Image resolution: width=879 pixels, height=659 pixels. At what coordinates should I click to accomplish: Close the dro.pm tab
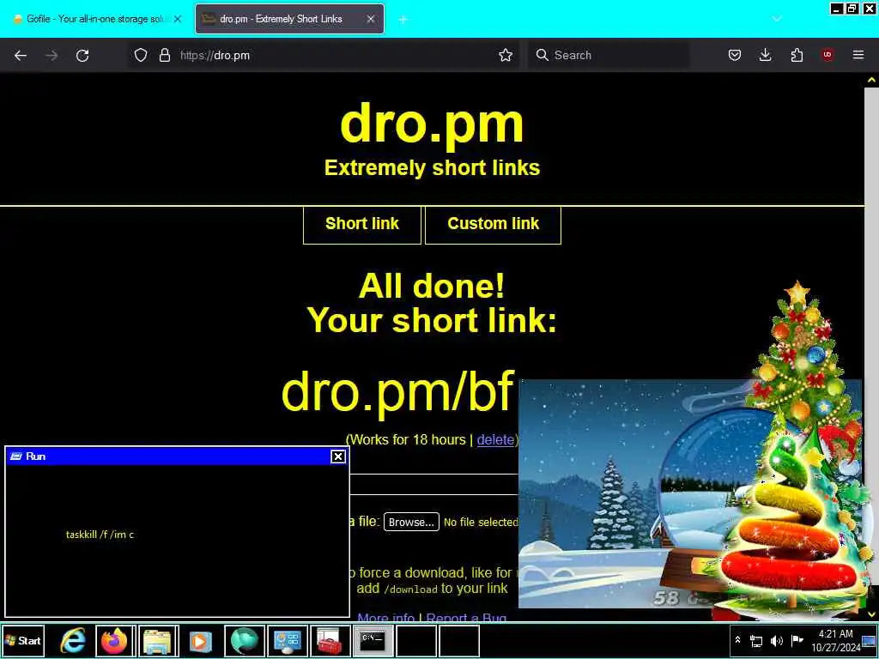coord(371,19)
